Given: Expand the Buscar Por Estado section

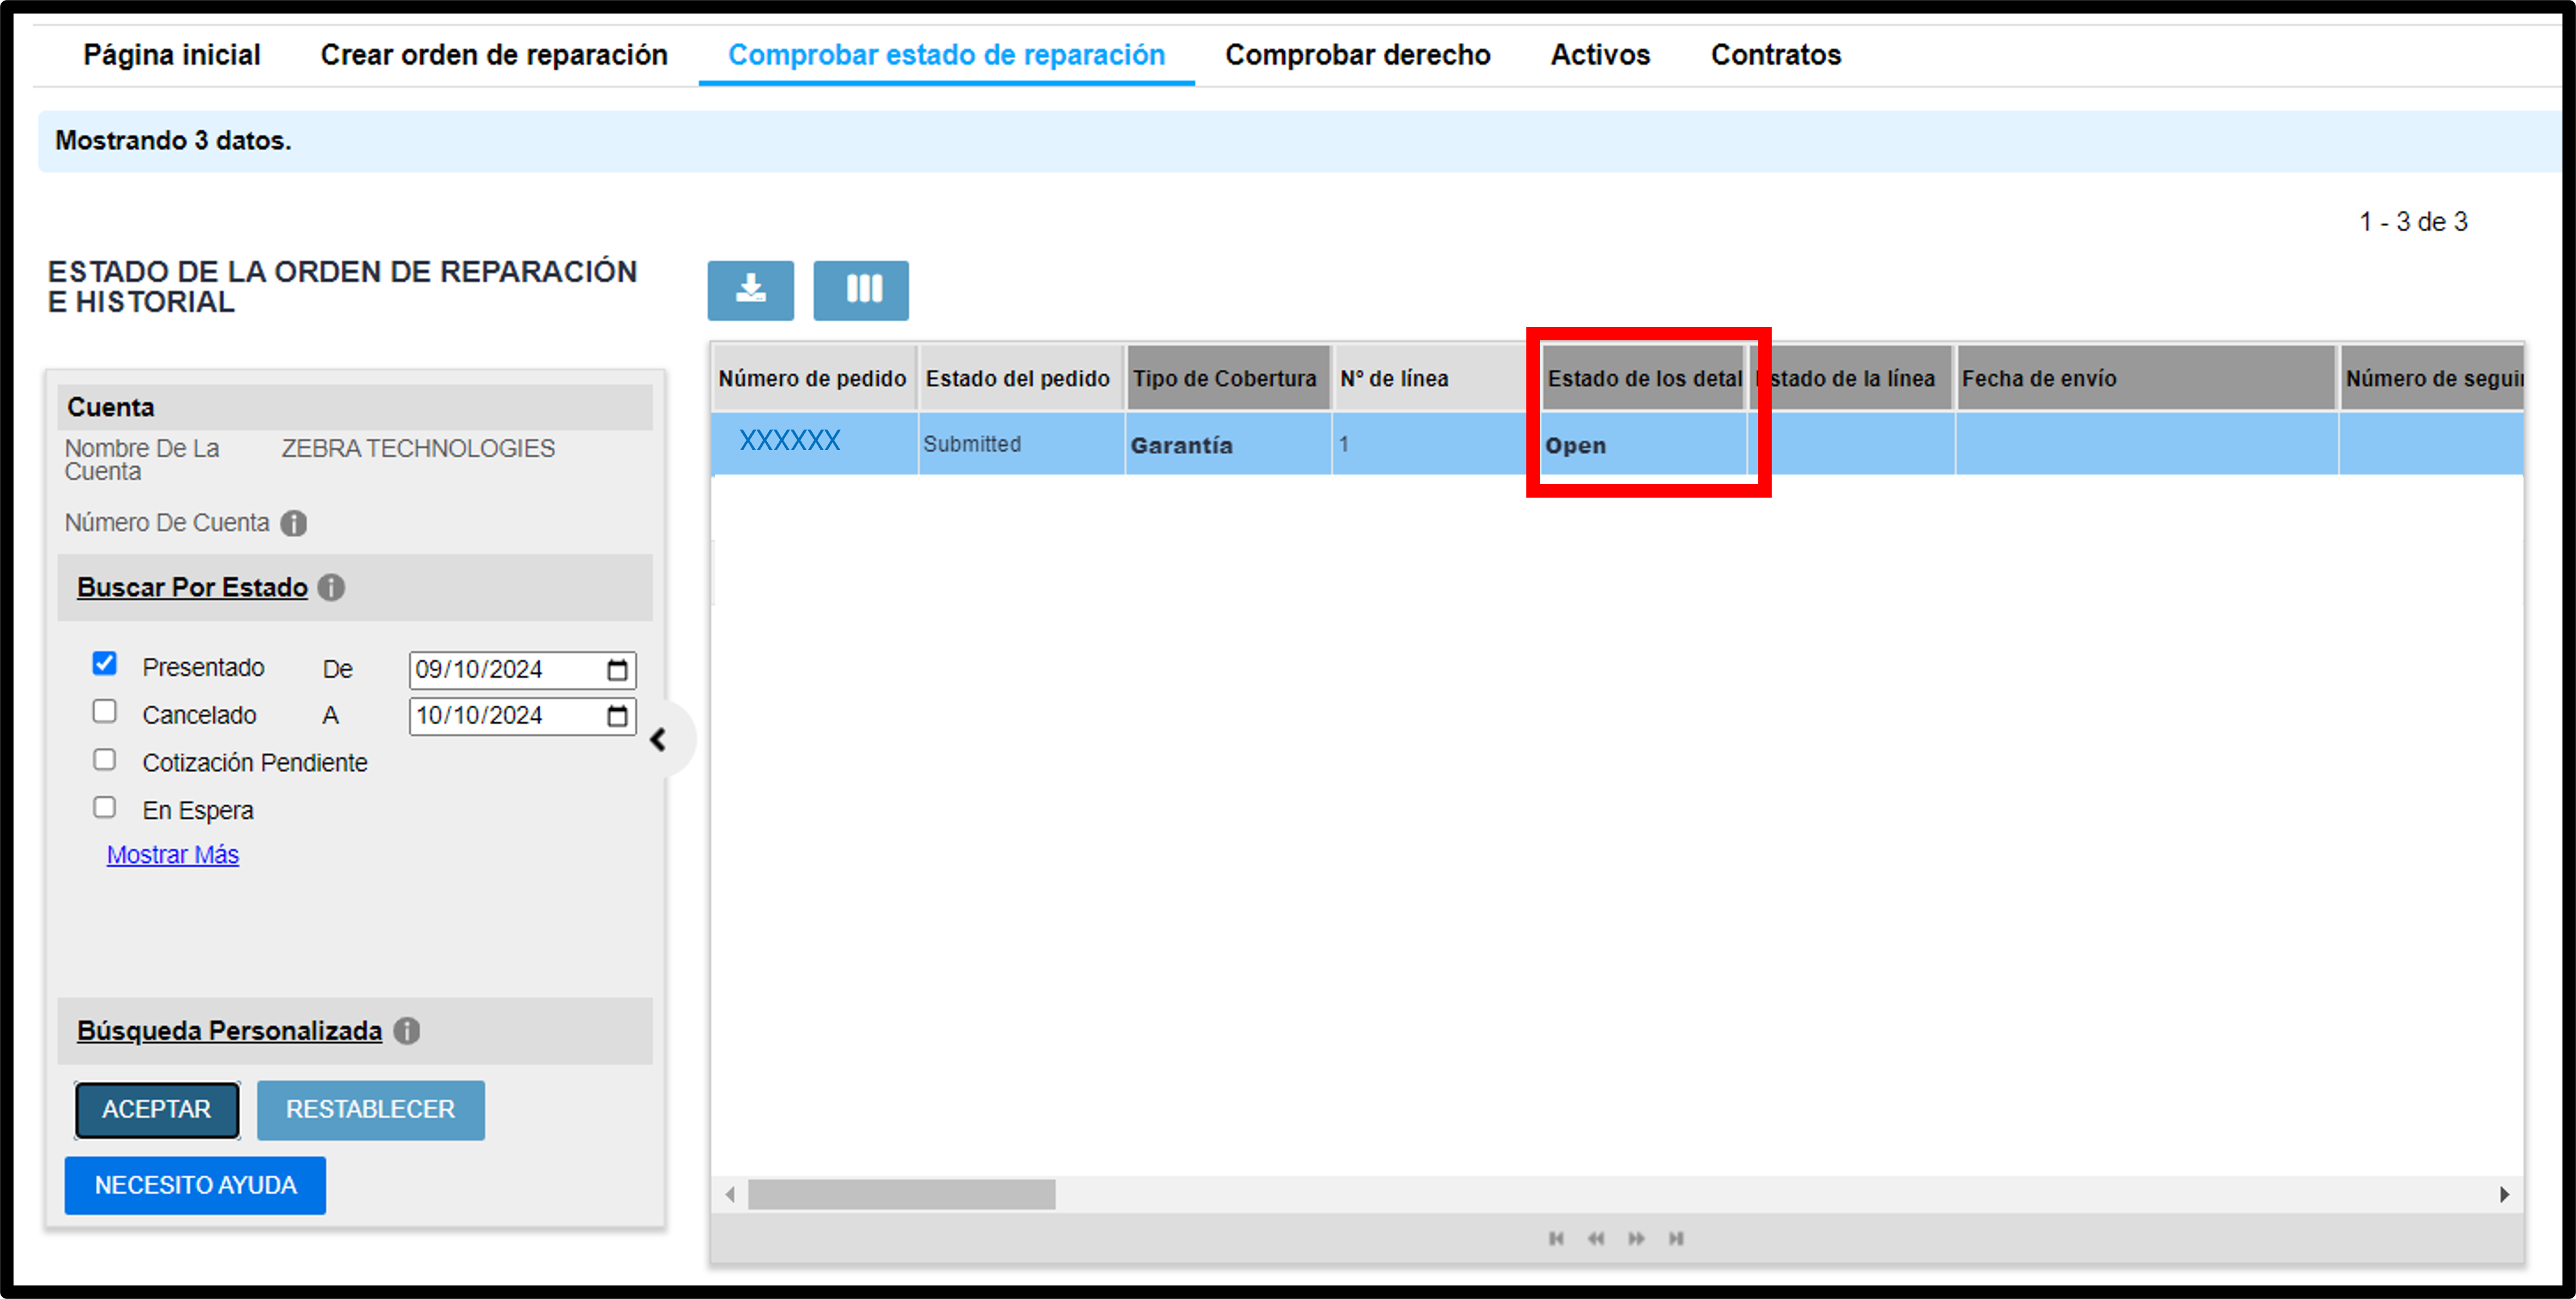Looking at the screenshot, I should tap(192, 588).
